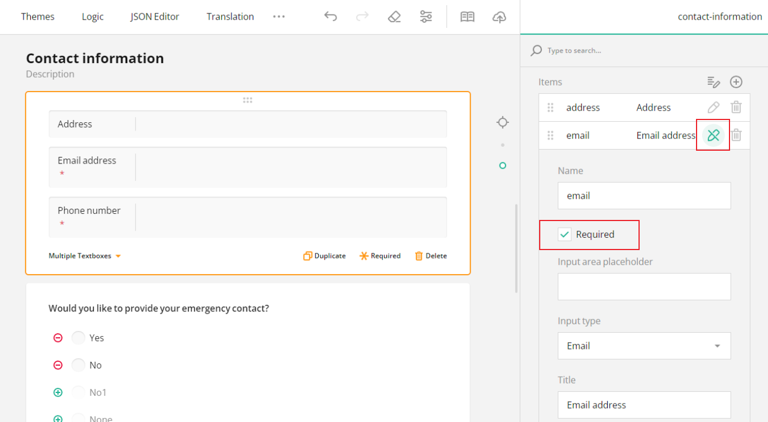
Task: Open the Translation tab
Action: 230,17
